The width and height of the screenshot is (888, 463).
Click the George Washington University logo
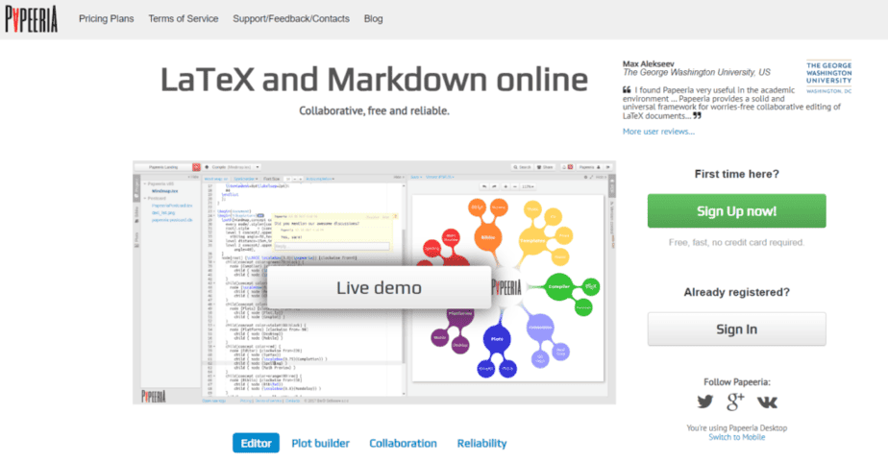(x=828, y=77)
